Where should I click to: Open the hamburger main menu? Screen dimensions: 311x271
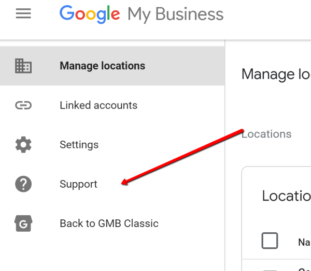23,13
